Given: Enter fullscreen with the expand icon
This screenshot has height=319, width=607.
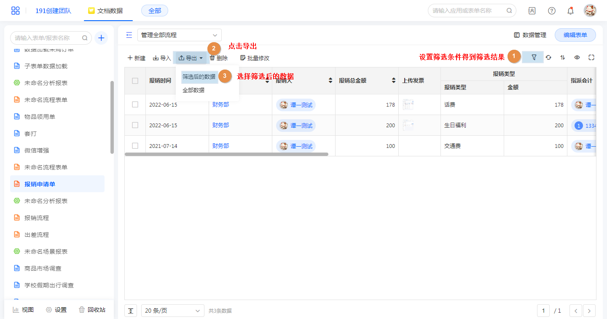Looking at the screenshot, I should [x=591, y=58].
